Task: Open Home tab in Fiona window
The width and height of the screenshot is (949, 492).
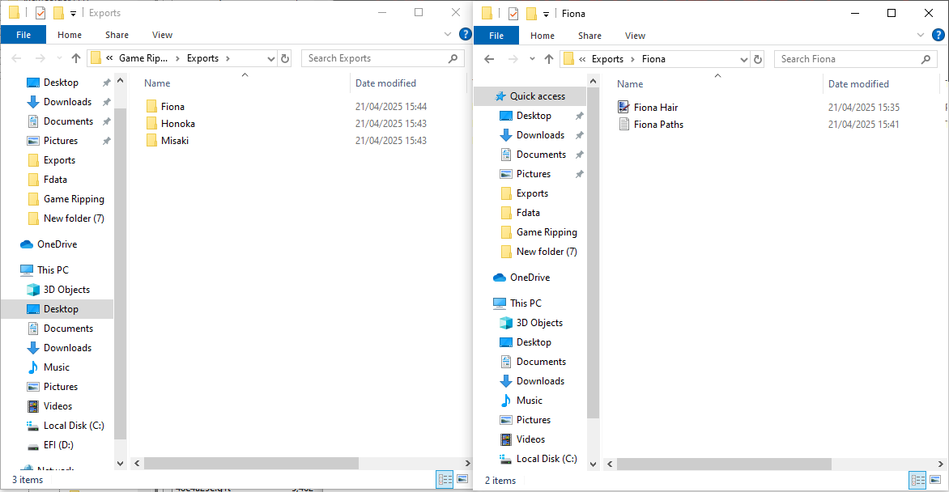Action: click(x=543, y=35)
